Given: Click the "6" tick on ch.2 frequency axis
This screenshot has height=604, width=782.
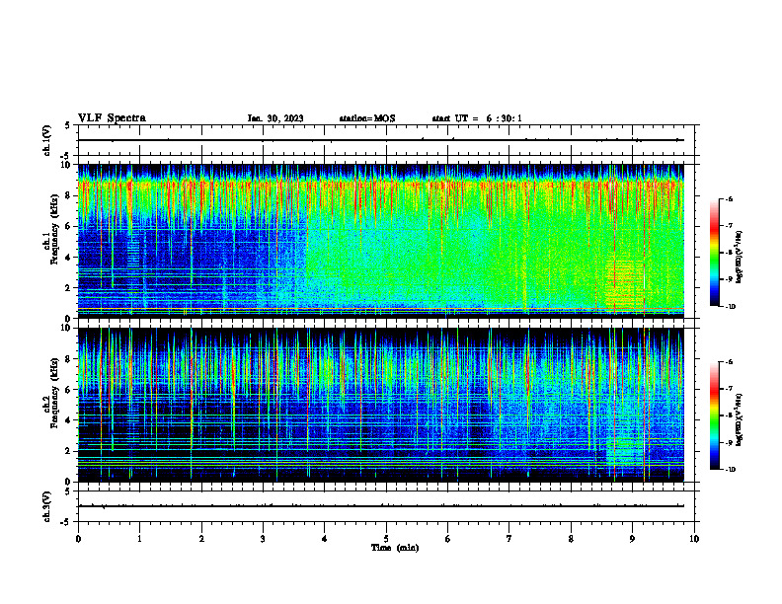Looking at the screenshot, I should tap(68, 390).
